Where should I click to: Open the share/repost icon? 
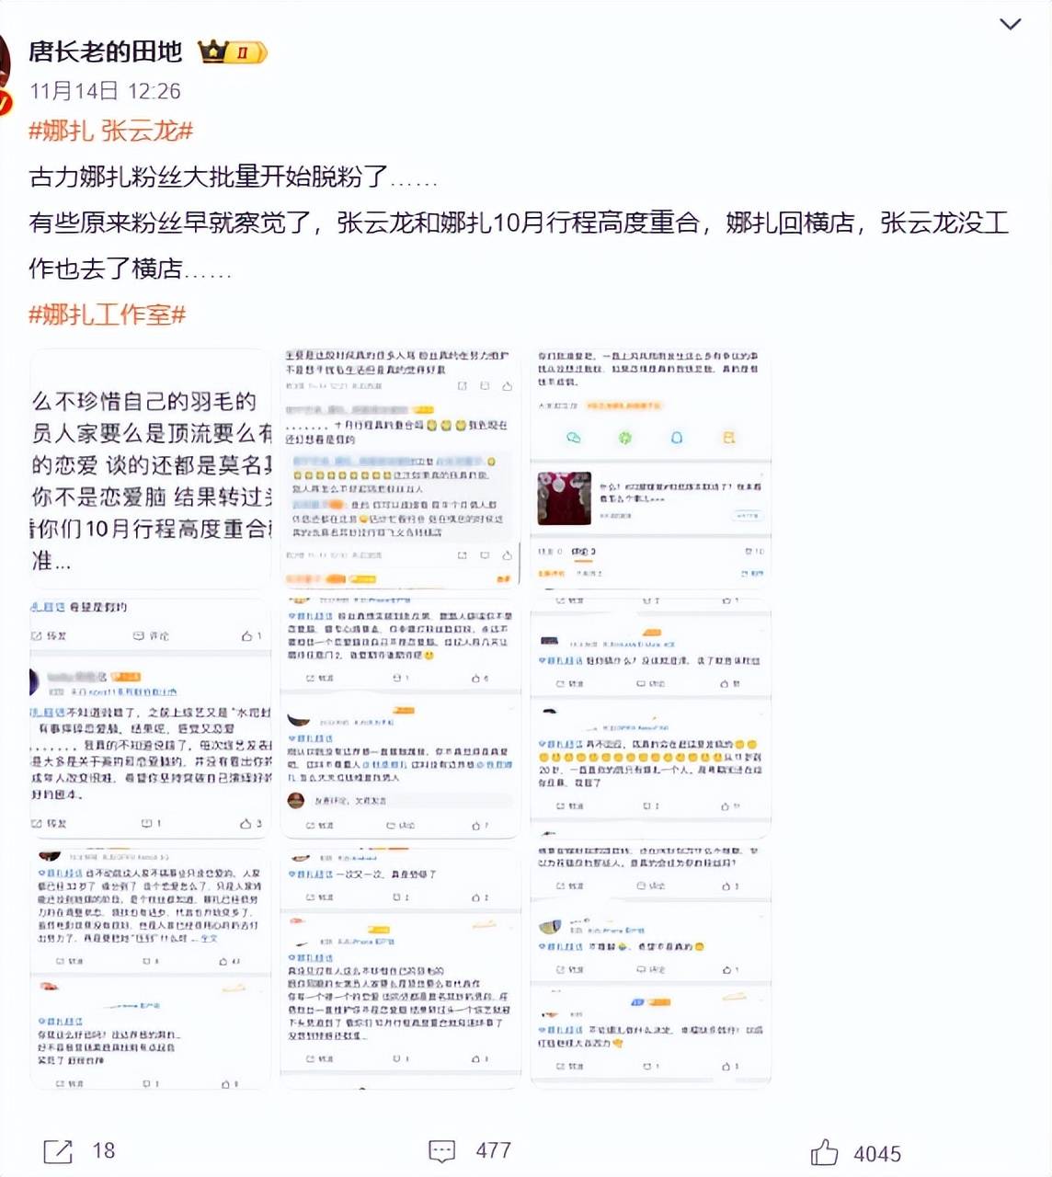[58, 1150]
